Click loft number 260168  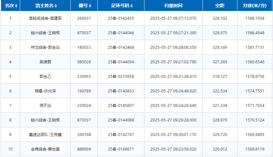pyautogui.click(x=84, y=134)
